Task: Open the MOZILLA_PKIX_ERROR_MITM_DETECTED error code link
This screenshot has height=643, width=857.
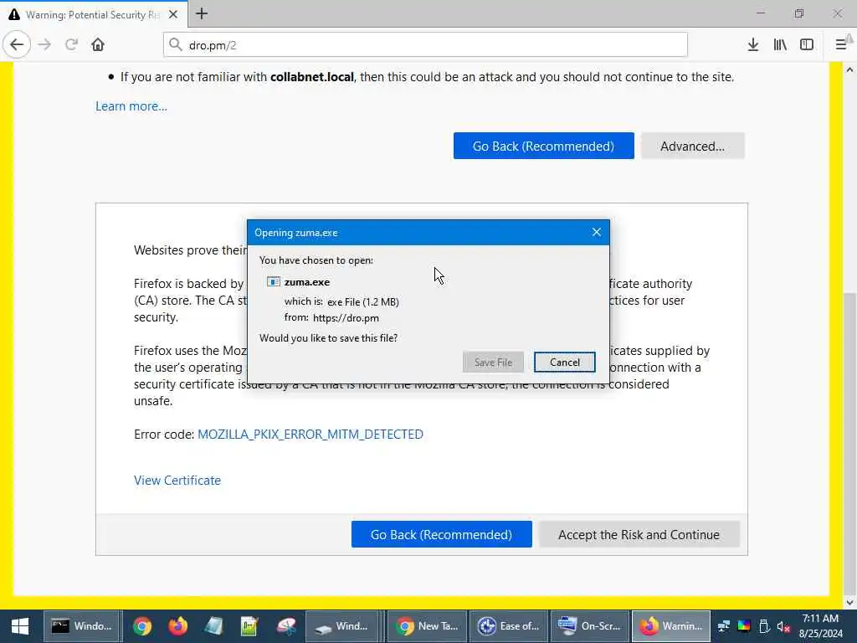Action: [310, 435]
